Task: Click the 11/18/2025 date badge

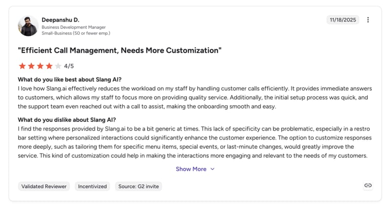Action: (x=343, y=20)
